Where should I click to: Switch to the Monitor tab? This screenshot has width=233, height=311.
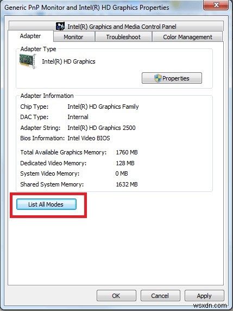click(x=73, y=37)
